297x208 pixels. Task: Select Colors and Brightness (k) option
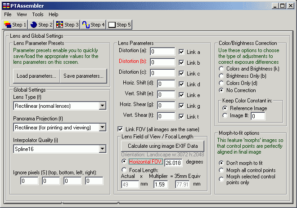click(221, 69)
